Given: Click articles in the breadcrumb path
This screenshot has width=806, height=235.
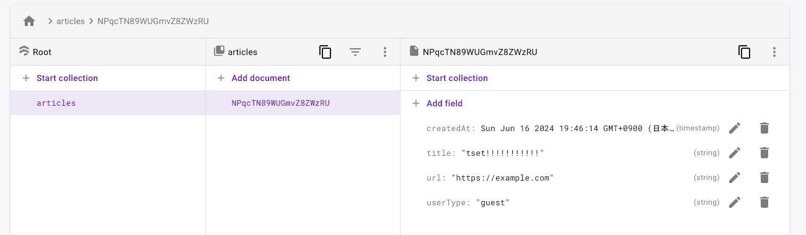Looking at the screenshot, I should coord(70,21).
